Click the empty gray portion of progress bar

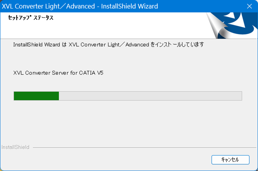150,96
